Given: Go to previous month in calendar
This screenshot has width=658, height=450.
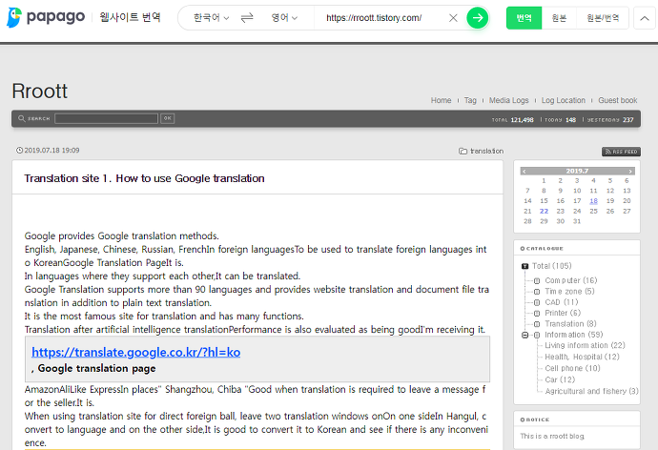Looking at the screenshot, I should click(x=524, y=171).
